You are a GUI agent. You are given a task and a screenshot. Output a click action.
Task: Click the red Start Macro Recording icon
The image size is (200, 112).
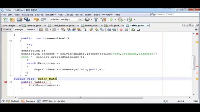(121, 30)
